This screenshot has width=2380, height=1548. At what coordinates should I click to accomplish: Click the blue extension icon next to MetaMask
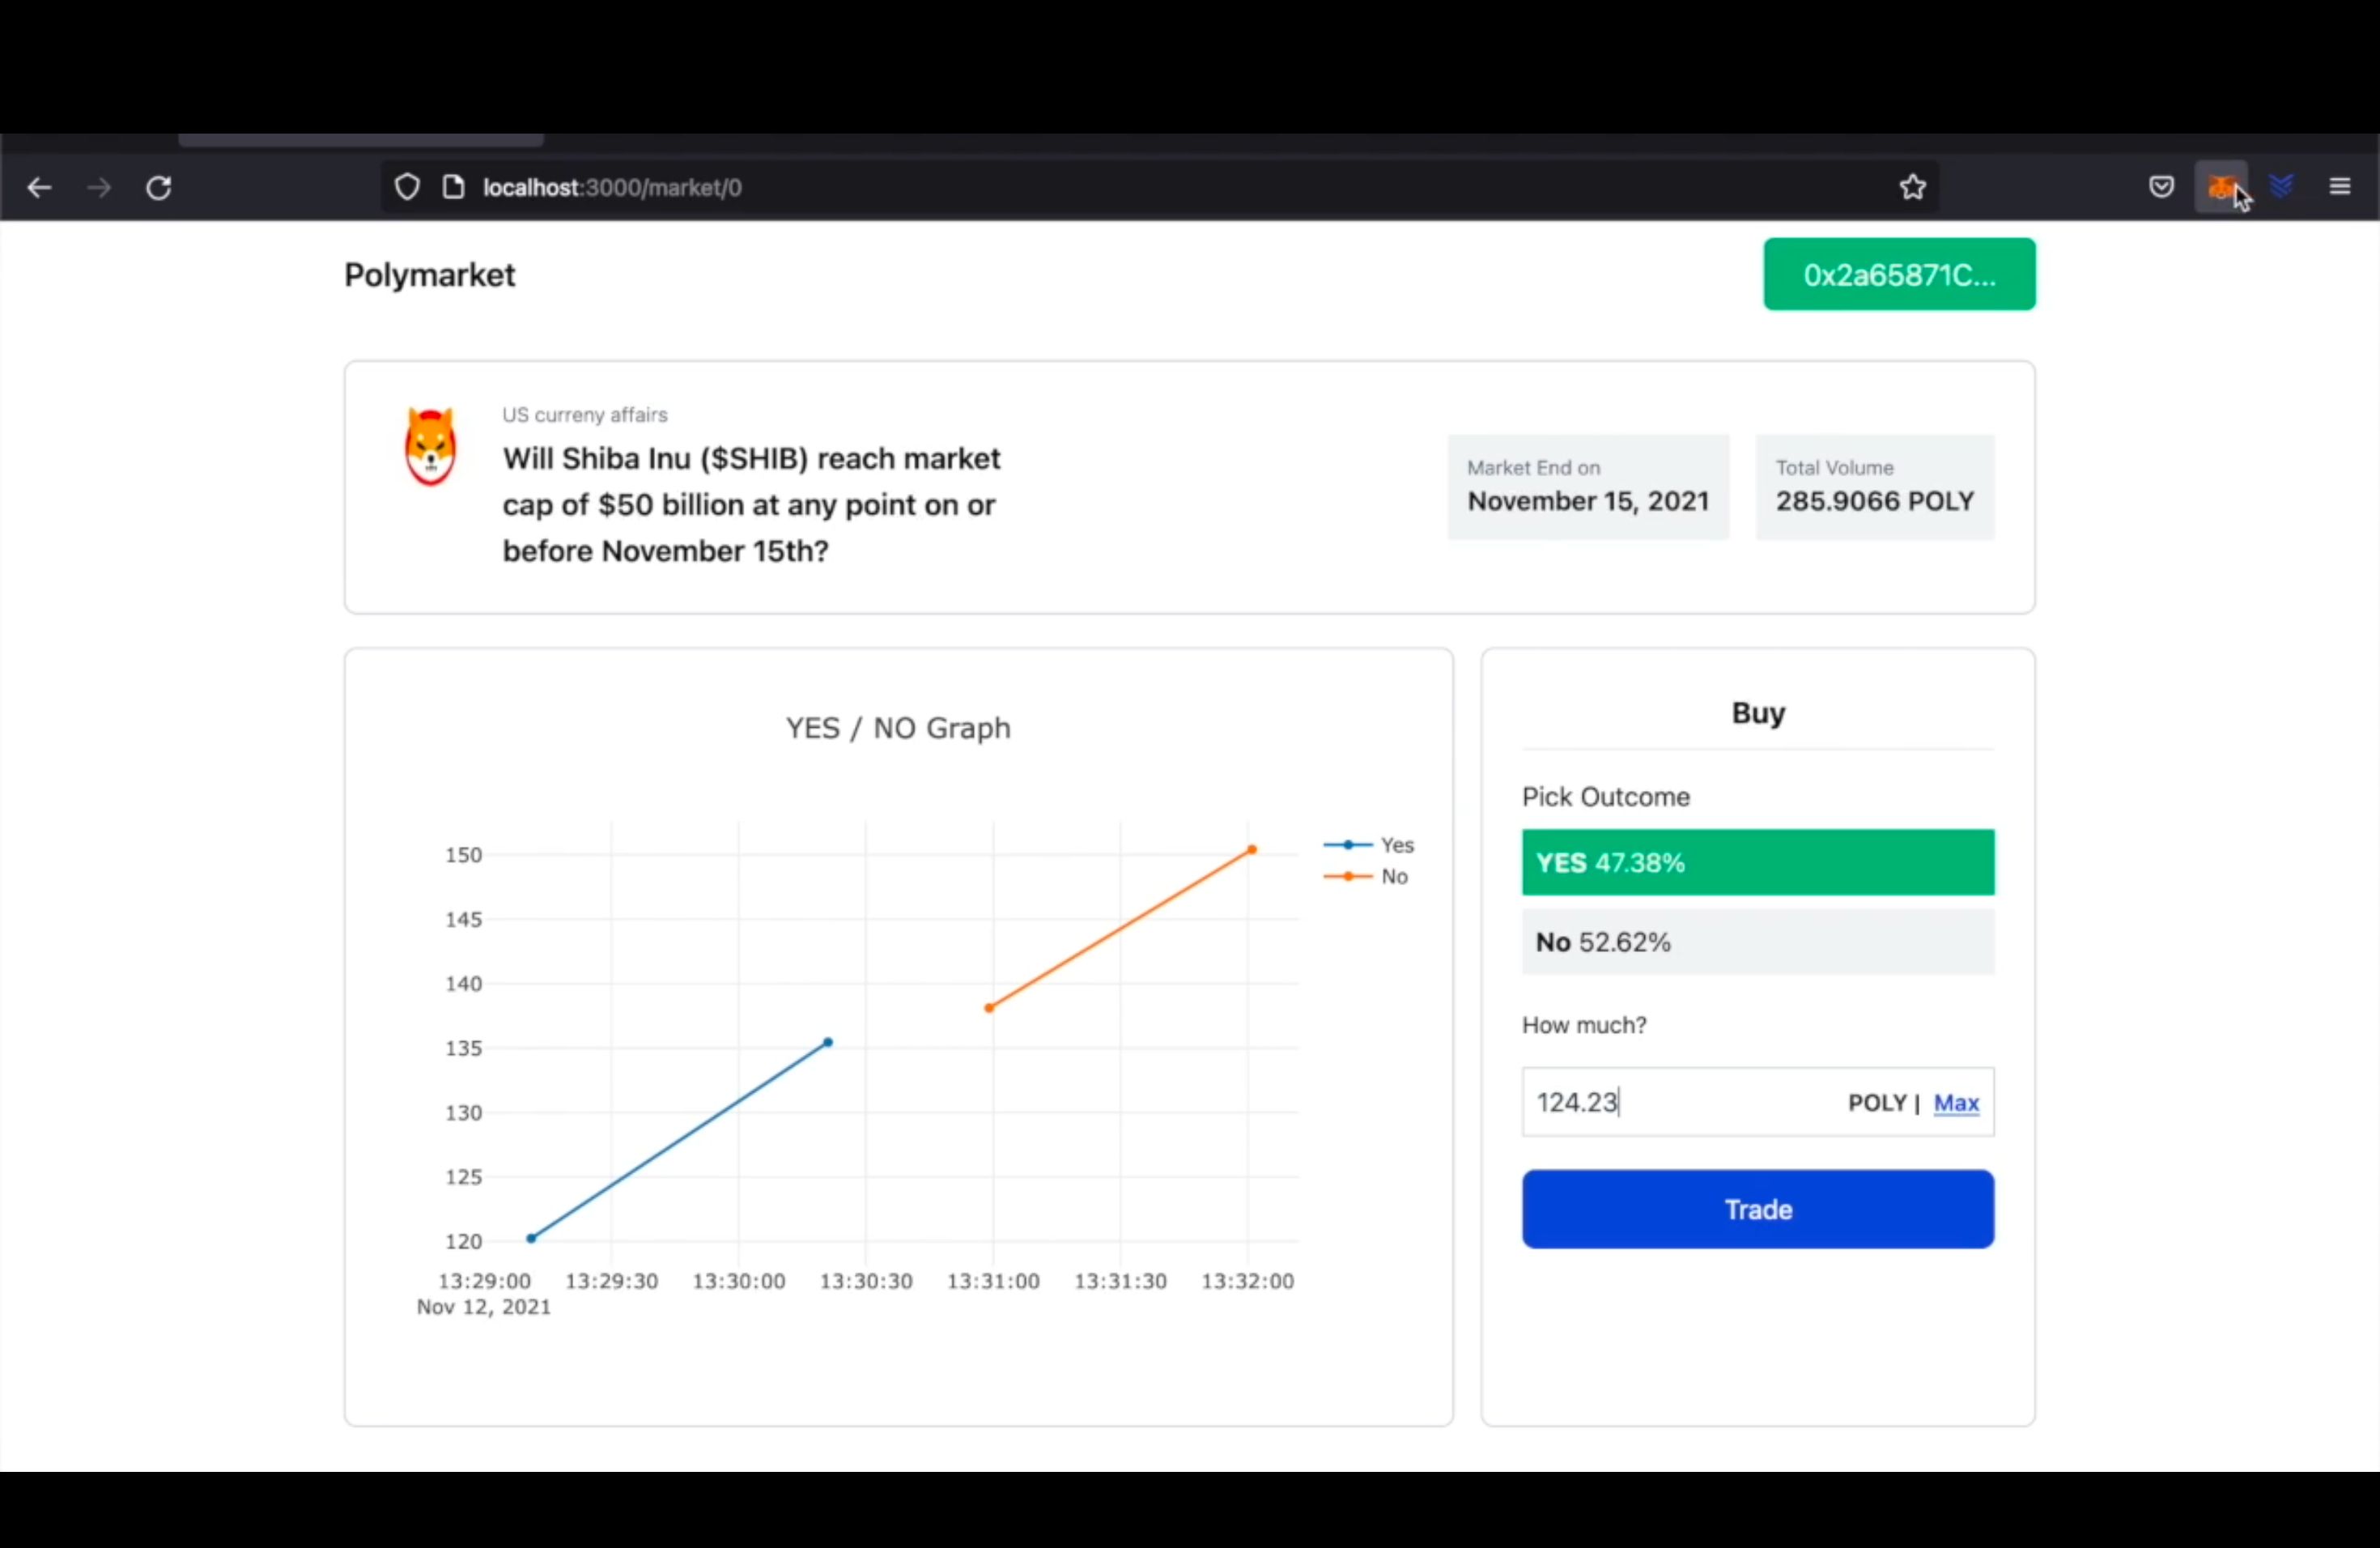(2281, 186)
